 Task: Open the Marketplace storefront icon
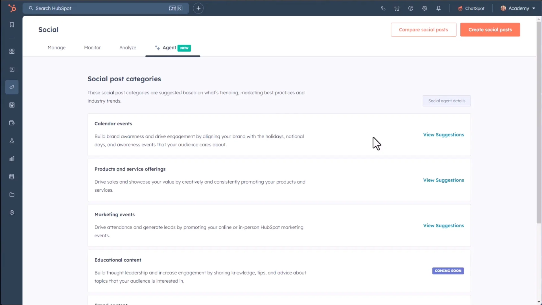coord(397,8)
